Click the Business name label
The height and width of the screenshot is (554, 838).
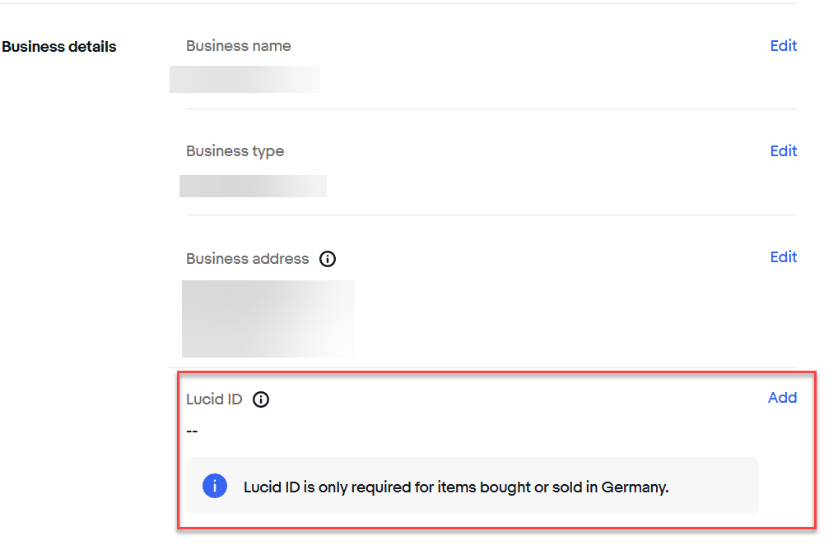tap(239, 46)
